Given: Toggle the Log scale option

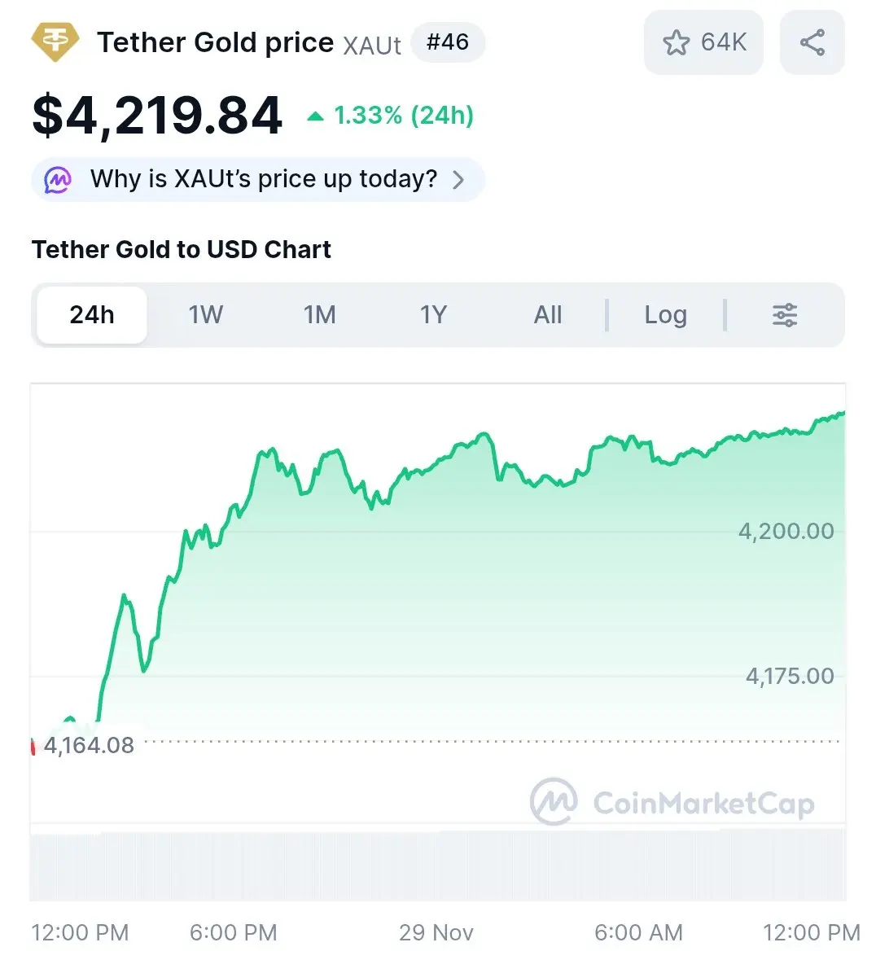Looking at the screenshot, I should point(665,315).
